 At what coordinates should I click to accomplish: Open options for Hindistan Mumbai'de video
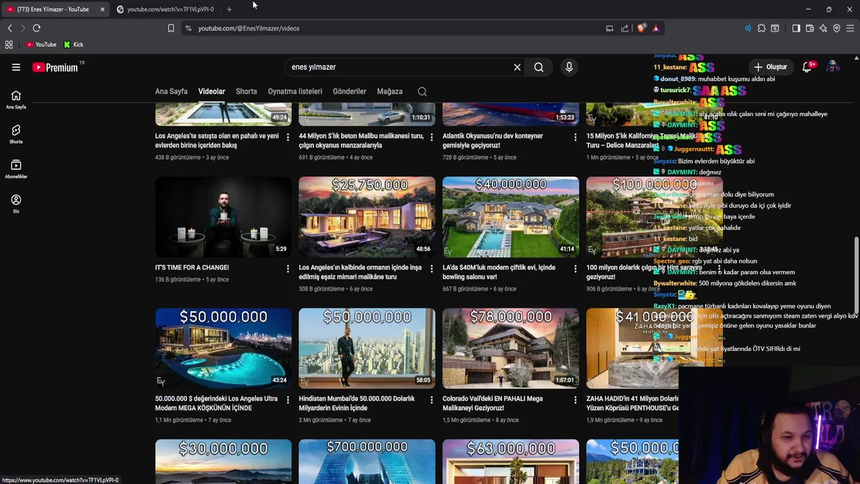(x=431, y=400)
